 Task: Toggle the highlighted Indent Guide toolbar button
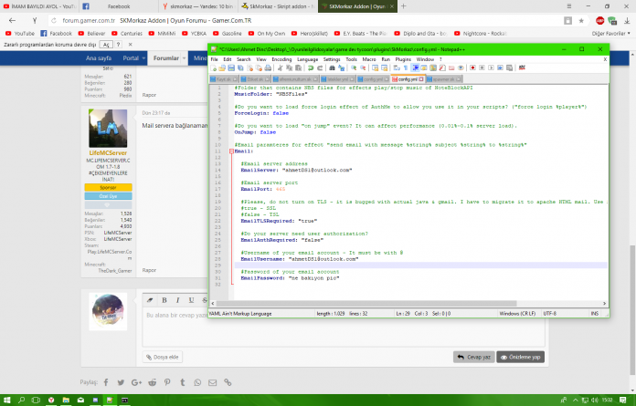416,68
